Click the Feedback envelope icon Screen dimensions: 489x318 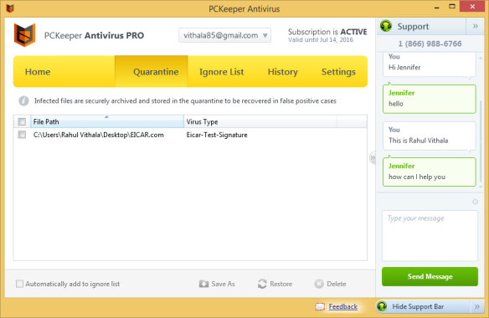pyautogui.click(x=320, y=307)
